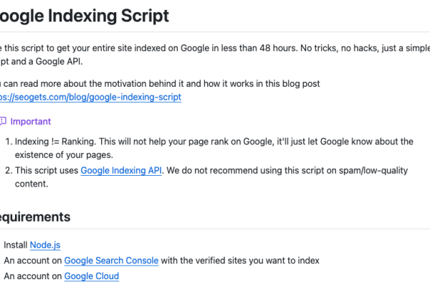Screen dimensions: 430x287
Task: Click the Requirements section heading
Action: coord(35,217)
